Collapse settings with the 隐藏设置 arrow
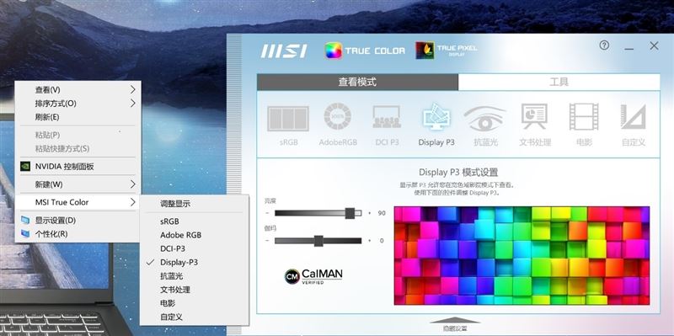674x336 pixels. (x=455, y=320)
